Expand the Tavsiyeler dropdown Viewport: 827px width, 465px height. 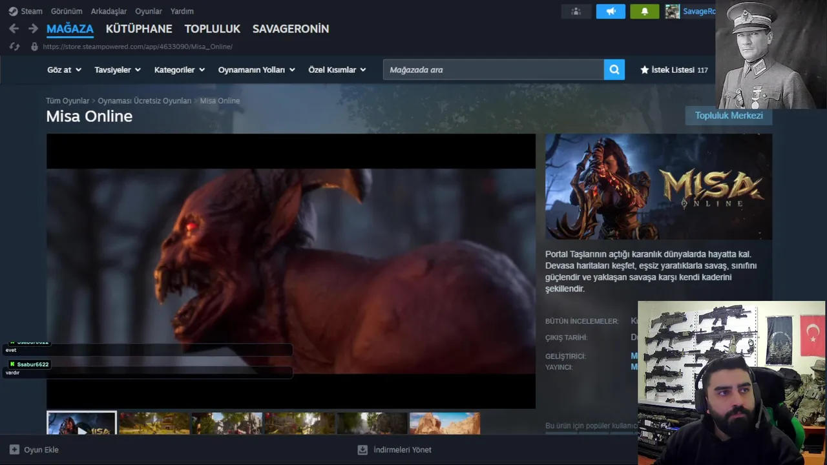tap(118, 70)
